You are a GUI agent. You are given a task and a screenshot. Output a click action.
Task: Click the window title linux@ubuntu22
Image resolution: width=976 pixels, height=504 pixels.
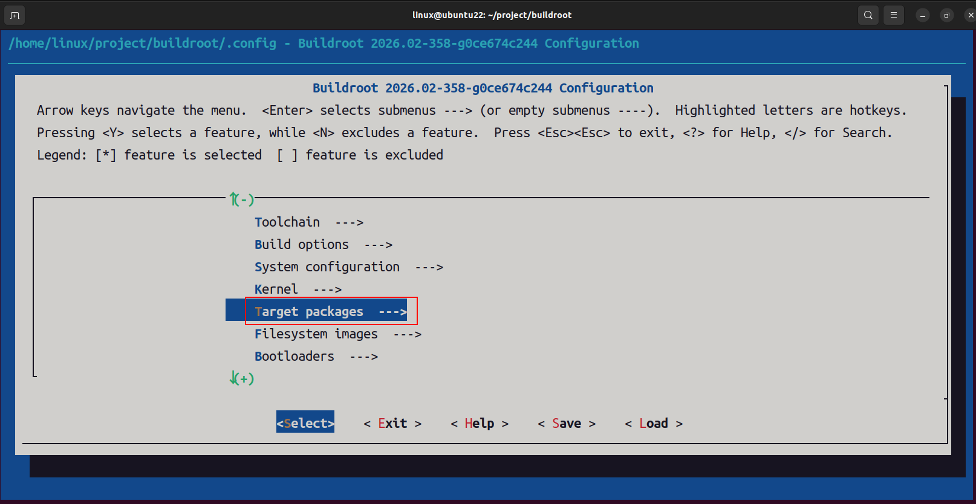click(x=492, y=15)
